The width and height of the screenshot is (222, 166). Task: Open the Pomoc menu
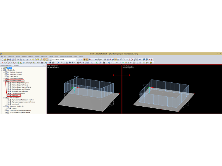point(81,56)
